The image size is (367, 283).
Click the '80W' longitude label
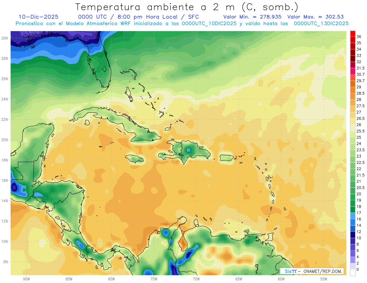pos(111,279)
